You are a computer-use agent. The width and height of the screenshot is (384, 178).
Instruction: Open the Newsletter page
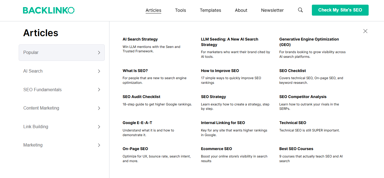272,10
